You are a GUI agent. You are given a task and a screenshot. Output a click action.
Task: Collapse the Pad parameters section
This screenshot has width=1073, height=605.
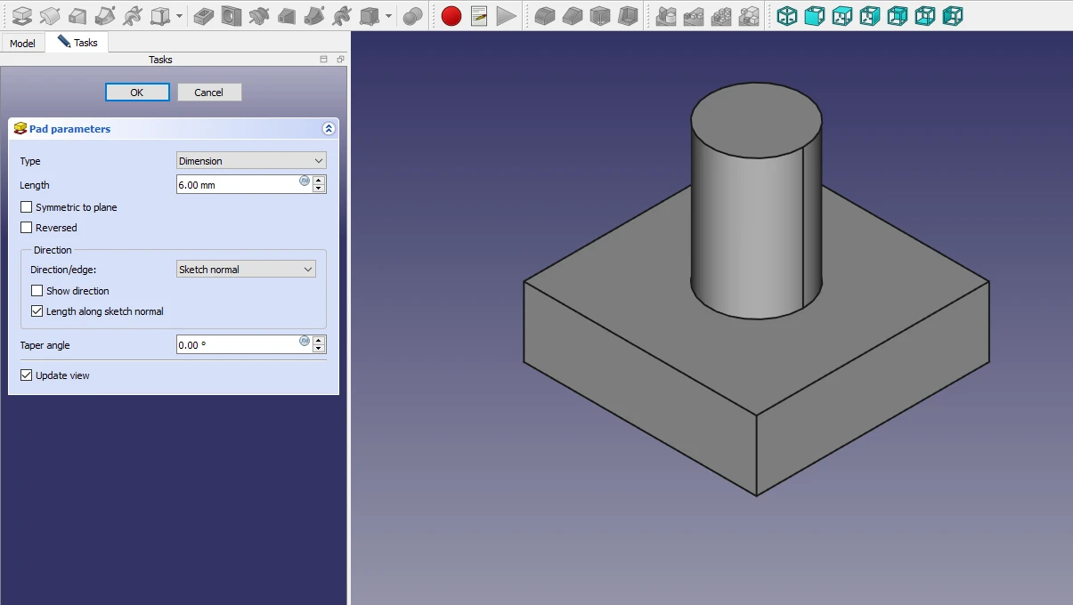pos(328,129)
